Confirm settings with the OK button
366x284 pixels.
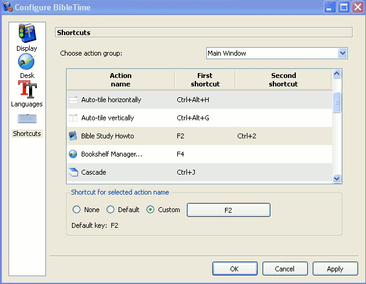click(x=234, y=269)
